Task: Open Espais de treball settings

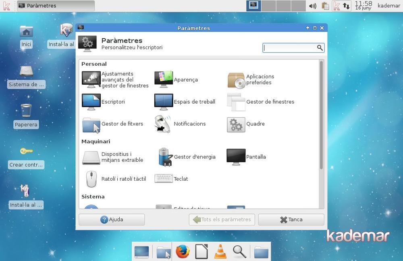Action: 164,102
